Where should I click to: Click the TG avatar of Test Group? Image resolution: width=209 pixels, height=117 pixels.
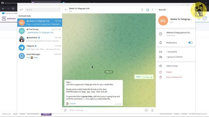click(22, 31)
